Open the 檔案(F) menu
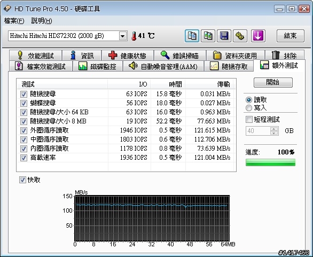The image size is (313, 257). (x=14, y=21)
